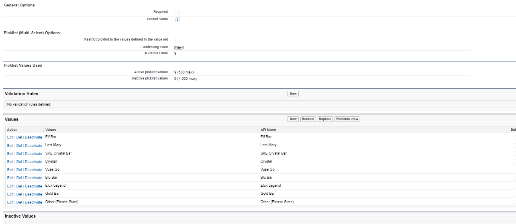
Task: Edit the Crystal value
Action: coord(10,162)
